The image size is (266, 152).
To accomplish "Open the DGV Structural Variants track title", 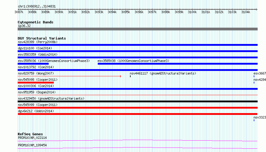I will pos(42,38).
